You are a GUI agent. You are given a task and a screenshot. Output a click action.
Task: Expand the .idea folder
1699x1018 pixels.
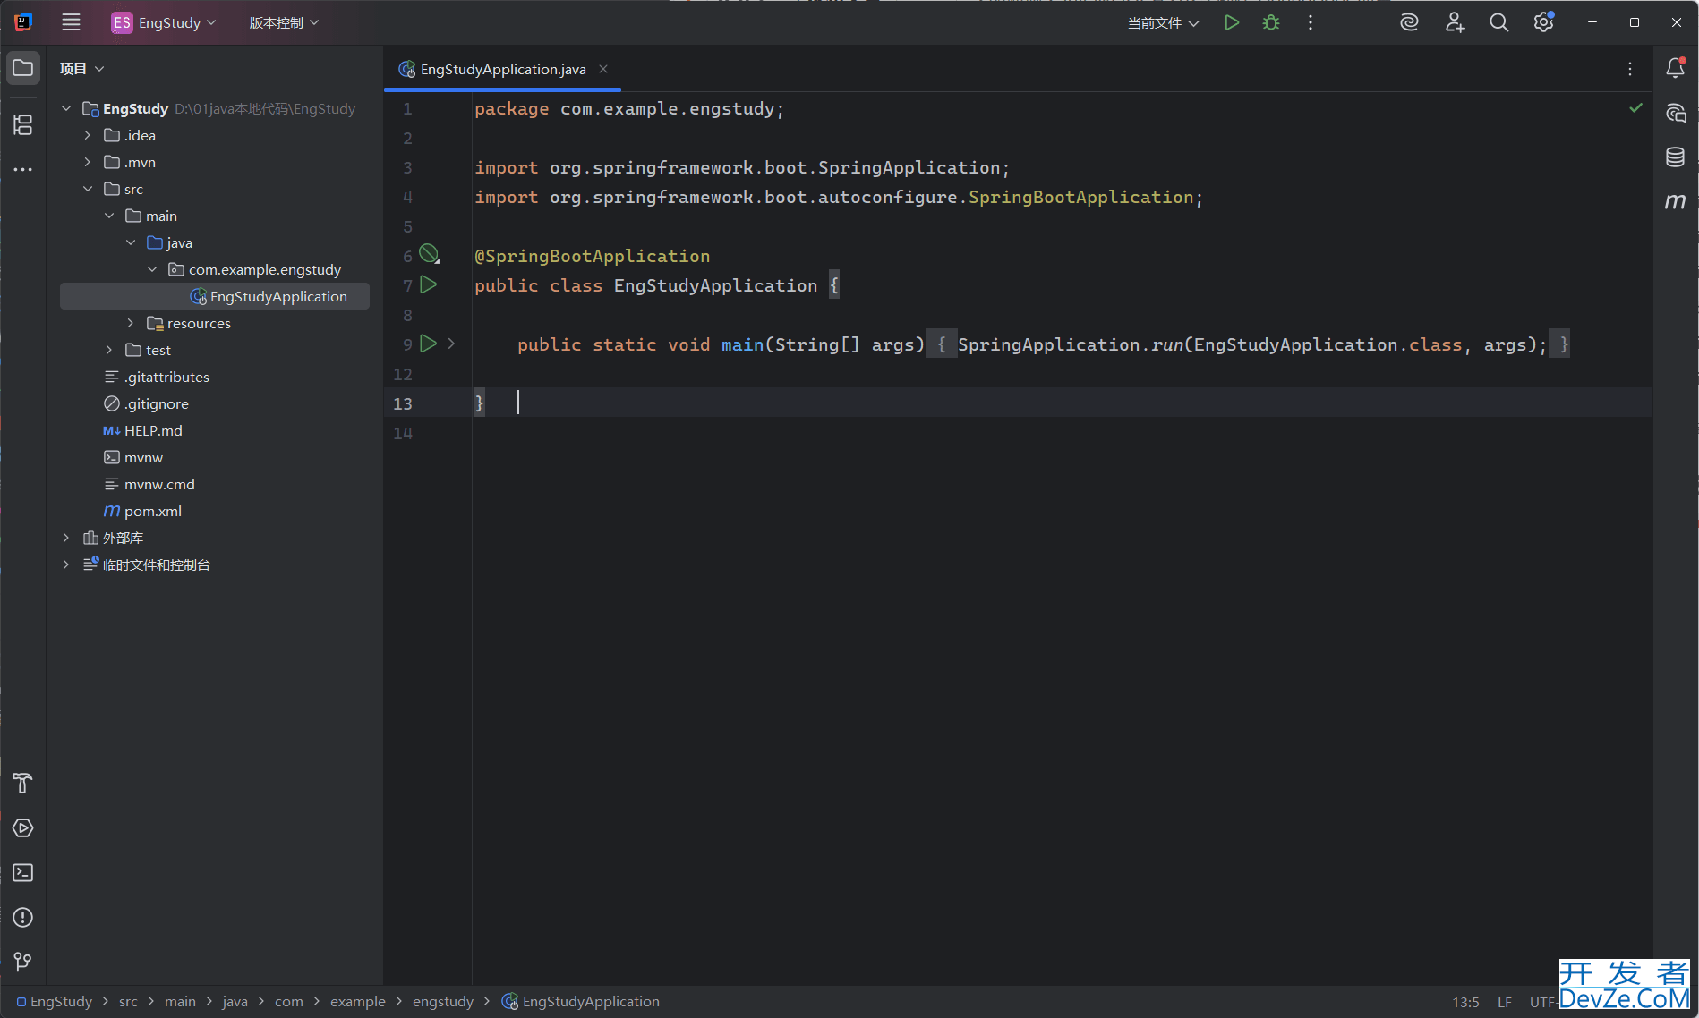click(x=88, y=135)
